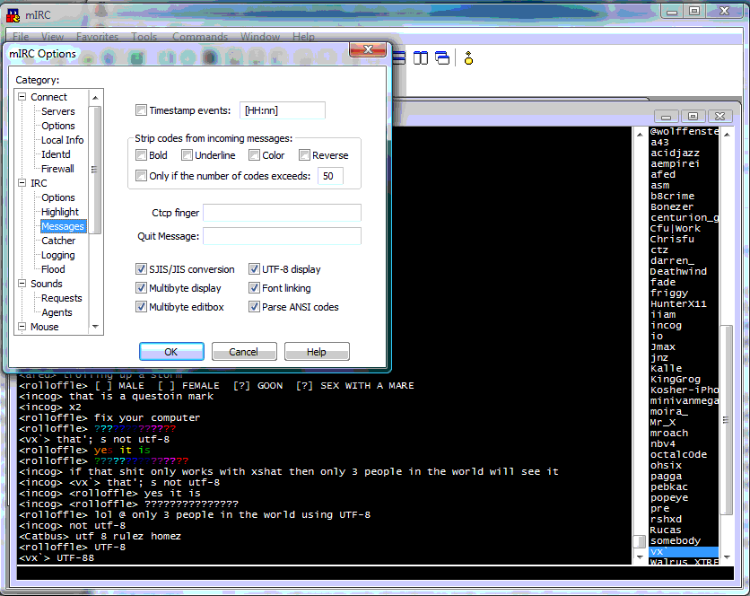The height and width of the screenshot is (596, 750).
Task: Select Servers in the category tree
Action: pos(58,111)
